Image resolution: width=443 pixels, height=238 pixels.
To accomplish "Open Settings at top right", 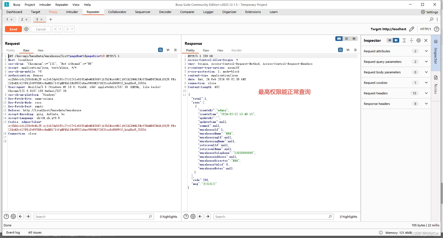I will 429,12.
